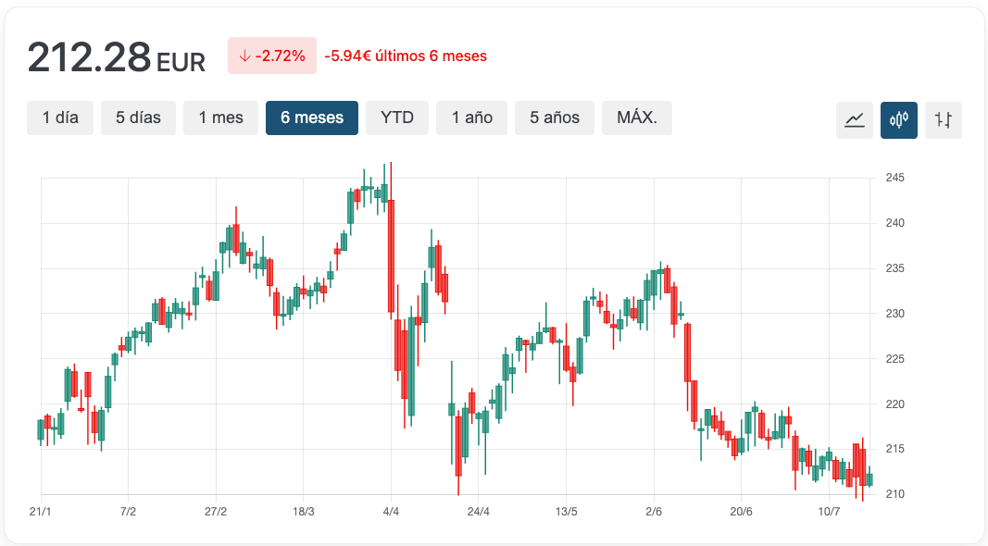
Task: Switch to line chart view
Action: 855,119
